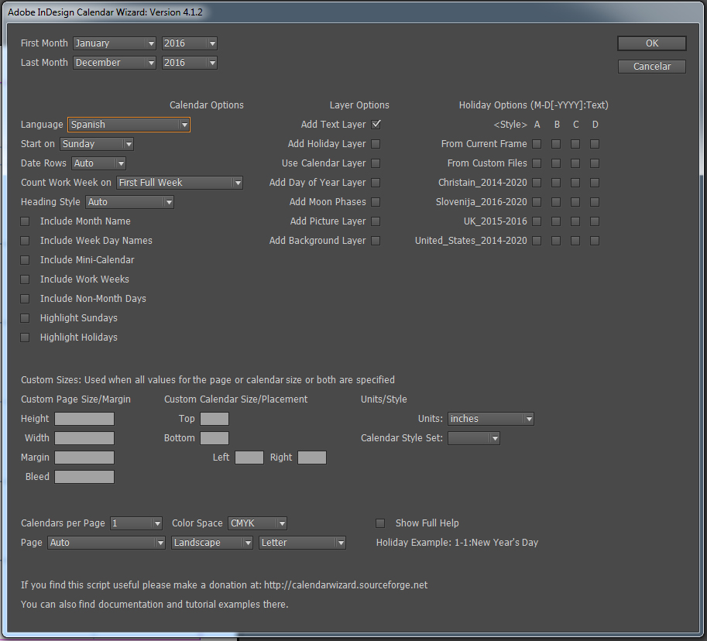Check style D for From Current Frame
Image resolution: width=707 pixels, height=641 pixels.
(595, 144)
